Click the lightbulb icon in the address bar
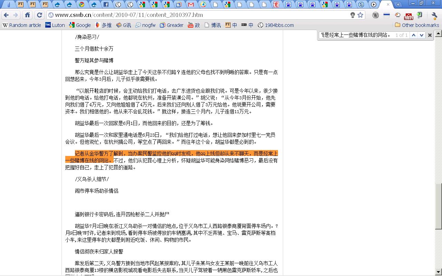Image resolution: width=442 pixels, height=276 pixels. click(x=353, y=15)
